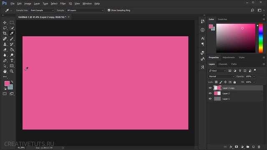Select the Rectangle shape tool
The image size is (267, 150).
(x=12, y=66)
